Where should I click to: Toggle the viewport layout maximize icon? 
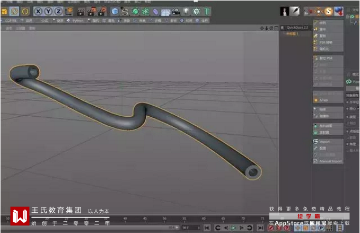tap(276, 28)
